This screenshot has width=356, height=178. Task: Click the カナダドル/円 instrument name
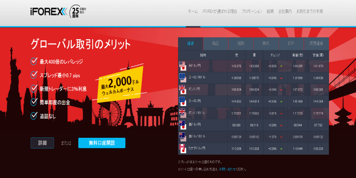pos(197,148)
